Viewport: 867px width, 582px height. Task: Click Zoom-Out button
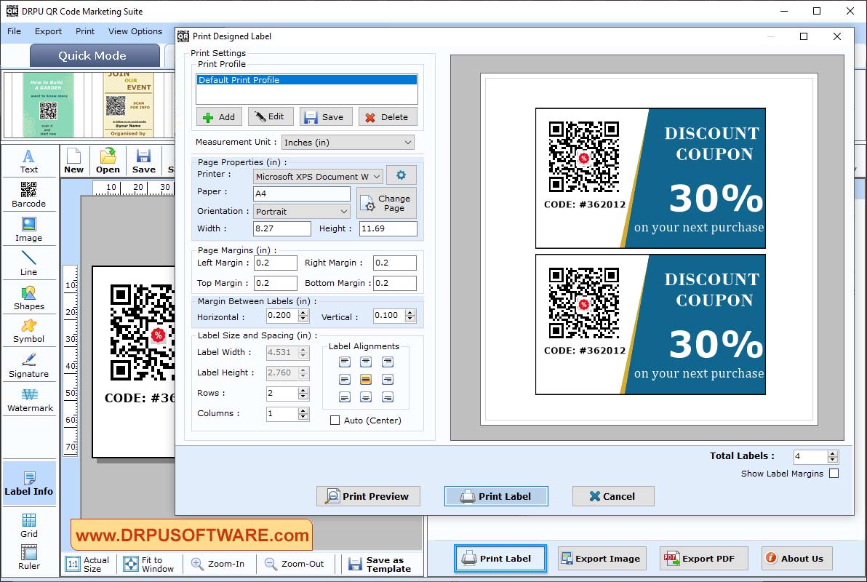point(294,564)
